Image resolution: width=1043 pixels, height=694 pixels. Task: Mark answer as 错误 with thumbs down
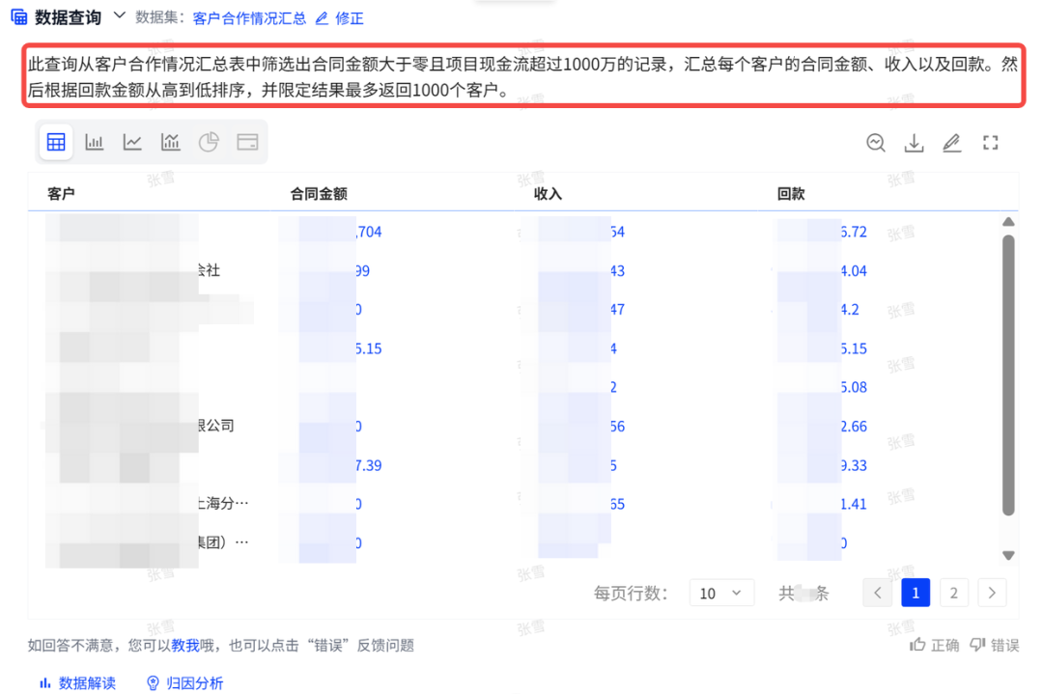(x=994, y=645)
